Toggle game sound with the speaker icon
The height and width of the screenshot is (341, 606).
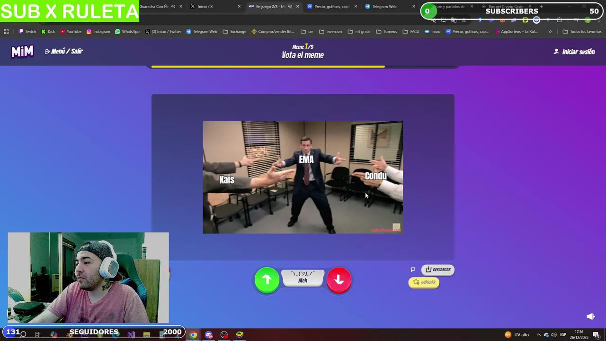(590, 316)
